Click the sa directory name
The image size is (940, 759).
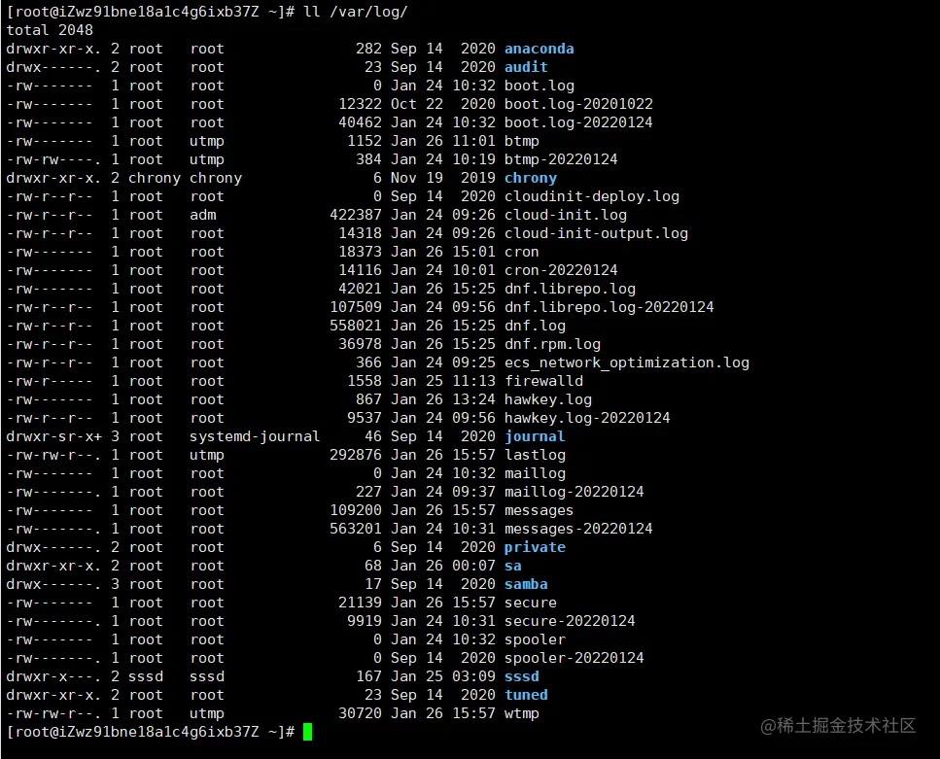(512, 567)
